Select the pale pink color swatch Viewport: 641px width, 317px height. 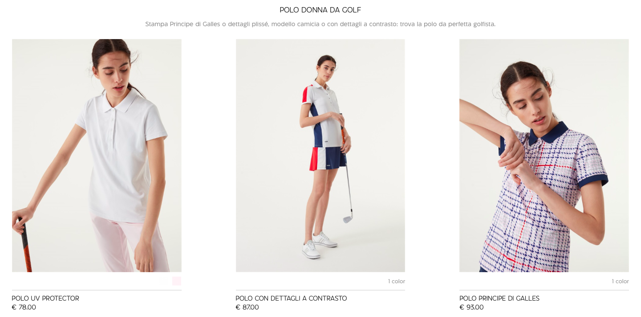coord(177,281)
